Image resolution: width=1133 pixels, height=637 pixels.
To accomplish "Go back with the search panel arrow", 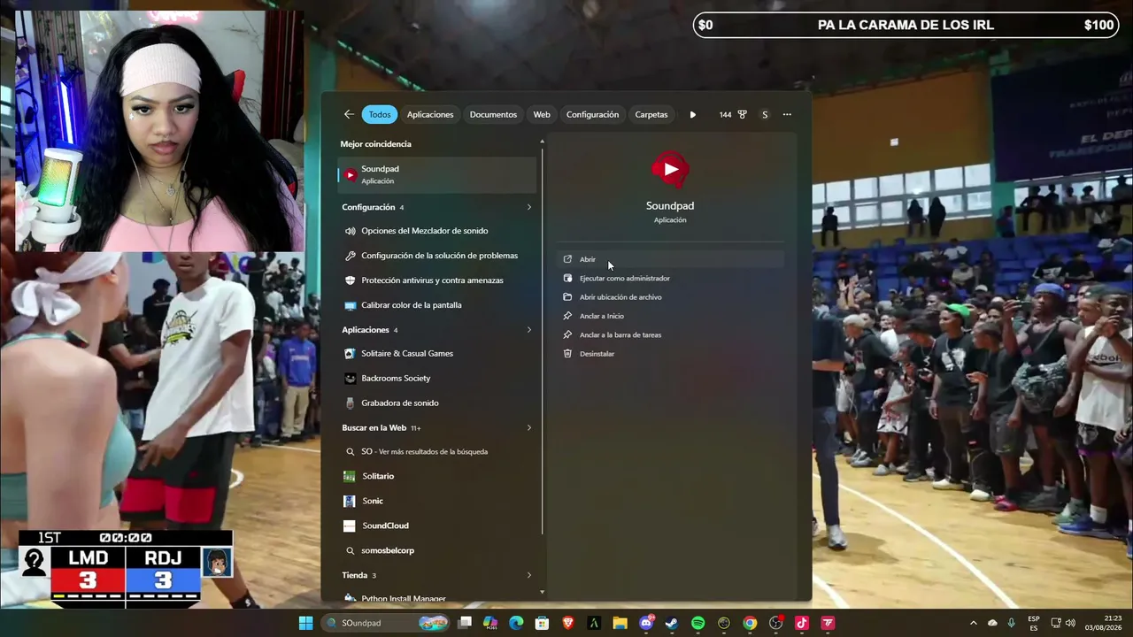I will 349,114.
